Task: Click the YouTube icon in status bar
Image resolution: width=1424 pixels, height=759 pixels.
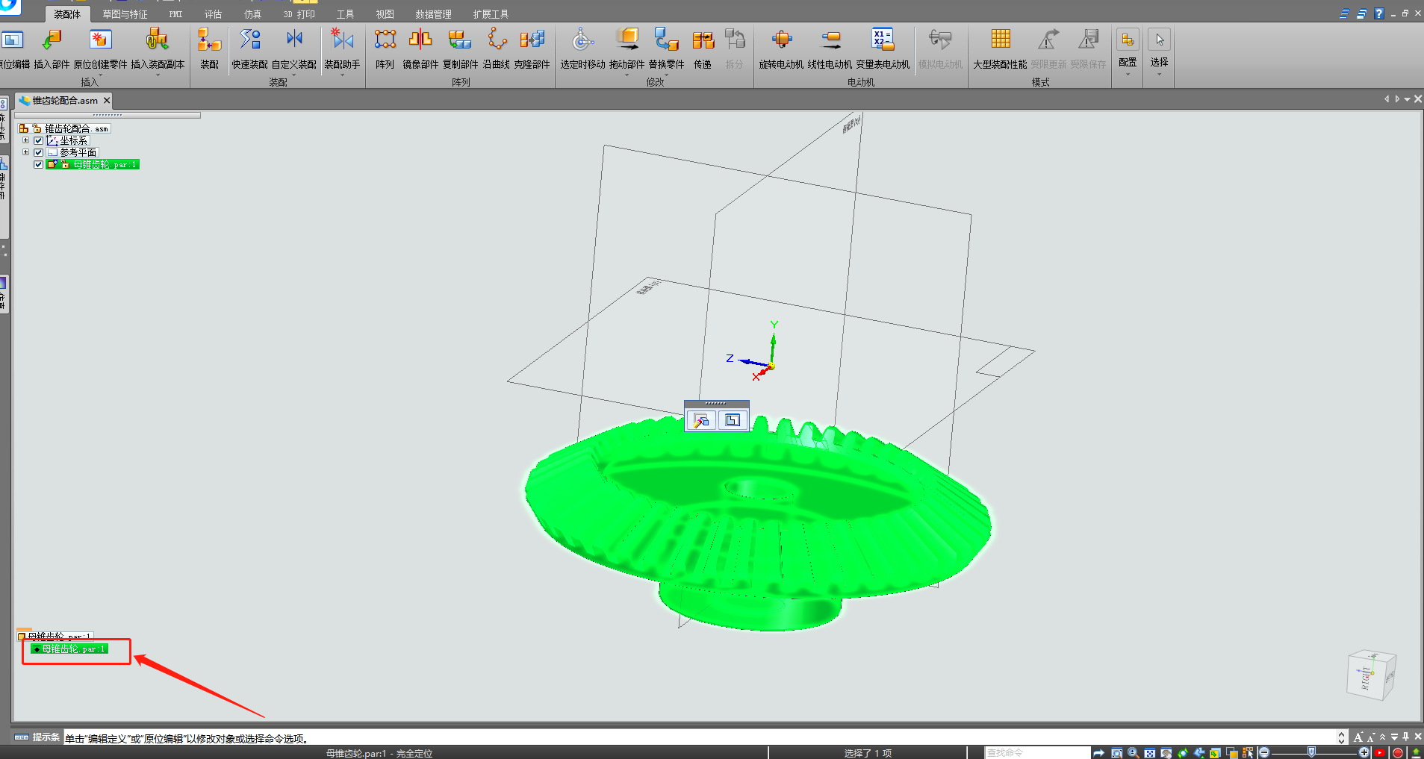Action: click(1381, 753)
